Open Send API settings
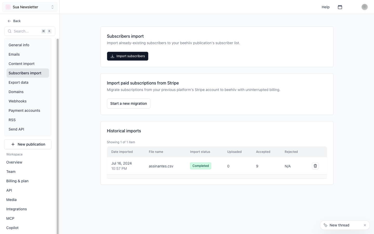 pyautogui.click(x=28, y=129)
